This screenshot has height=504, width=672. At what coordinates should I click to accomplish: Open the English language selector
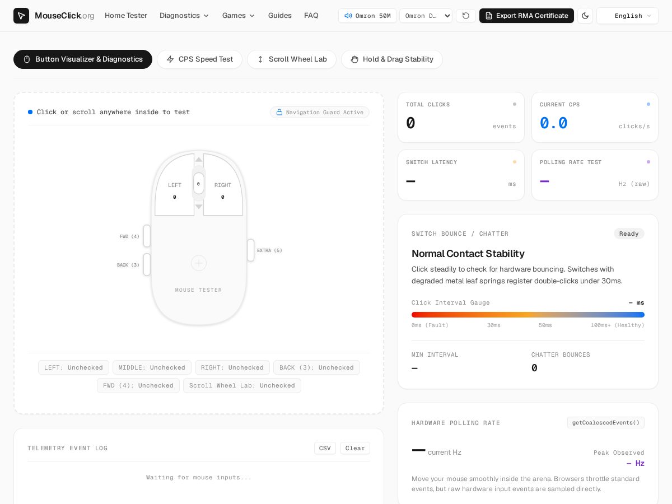(x=627, y=16)
